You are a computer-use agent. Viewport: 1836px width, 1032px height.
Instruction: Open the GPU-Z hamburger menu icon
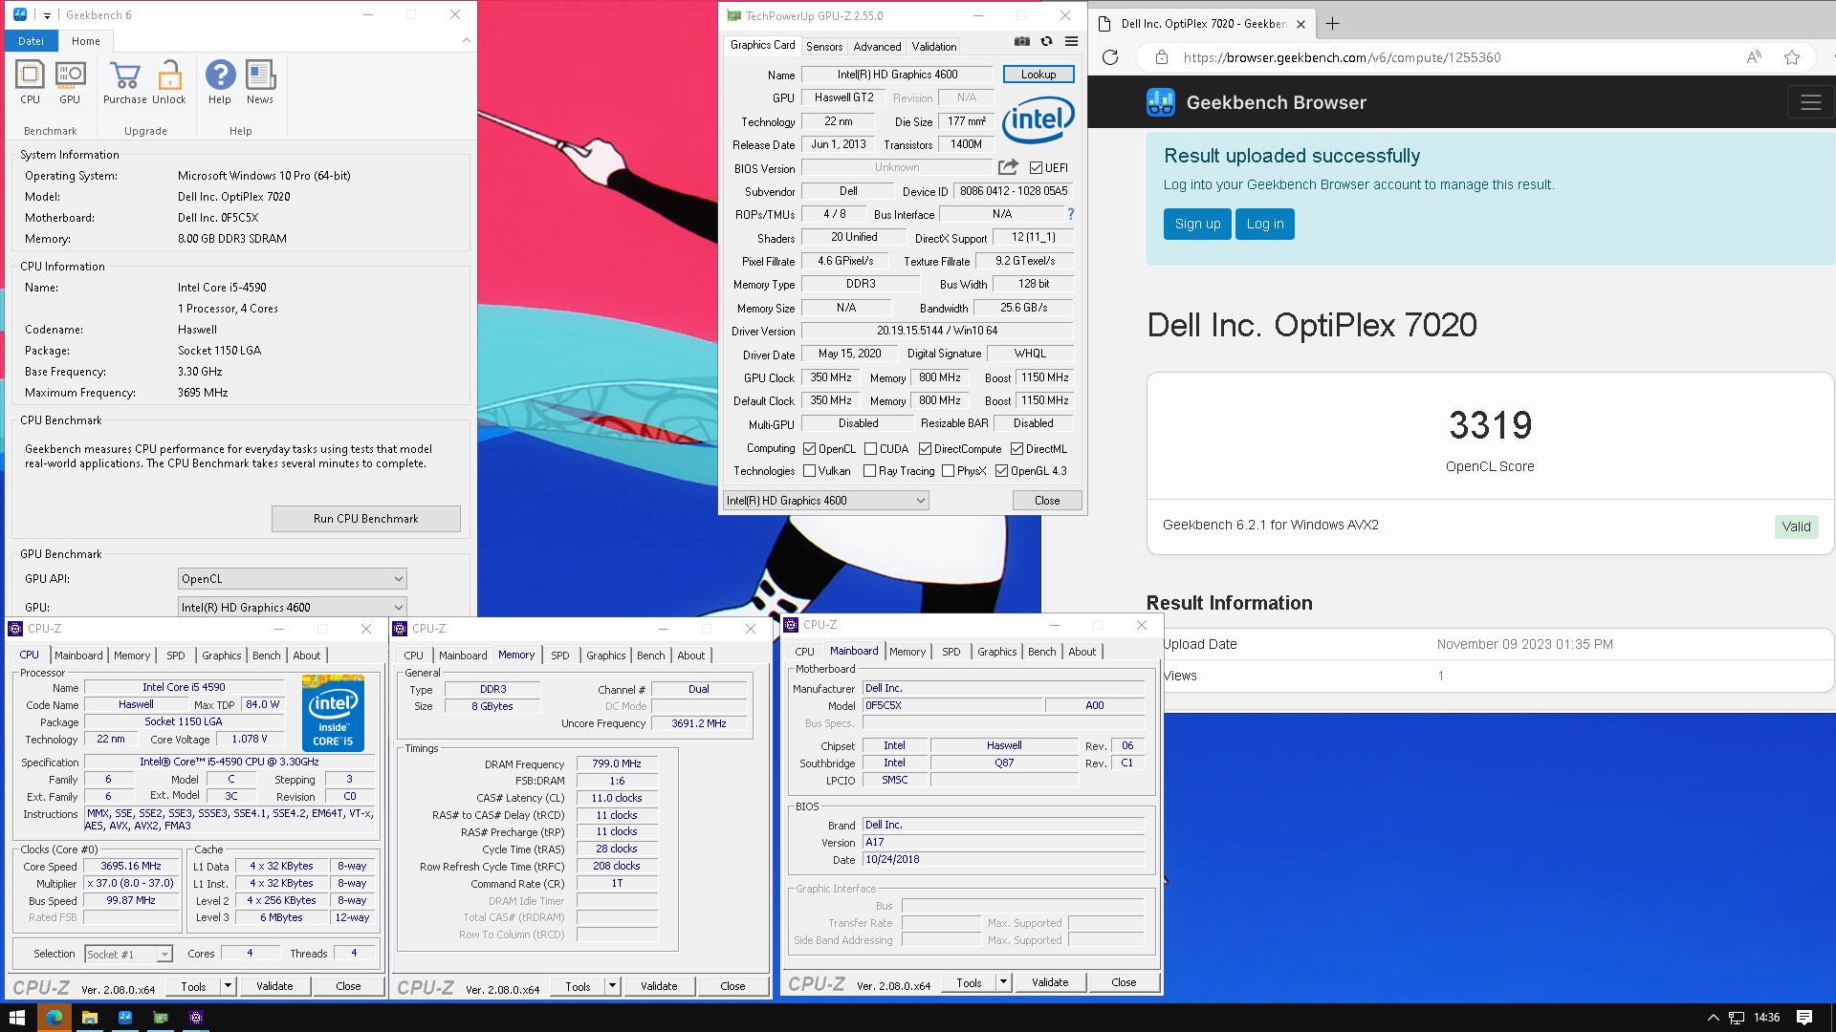click(1072, 41)
